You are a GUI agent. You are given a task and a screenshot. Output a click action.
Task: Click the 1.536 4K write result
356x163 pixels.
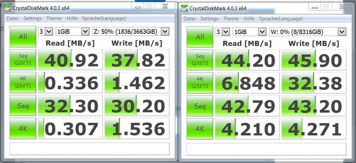pos(137,129)
